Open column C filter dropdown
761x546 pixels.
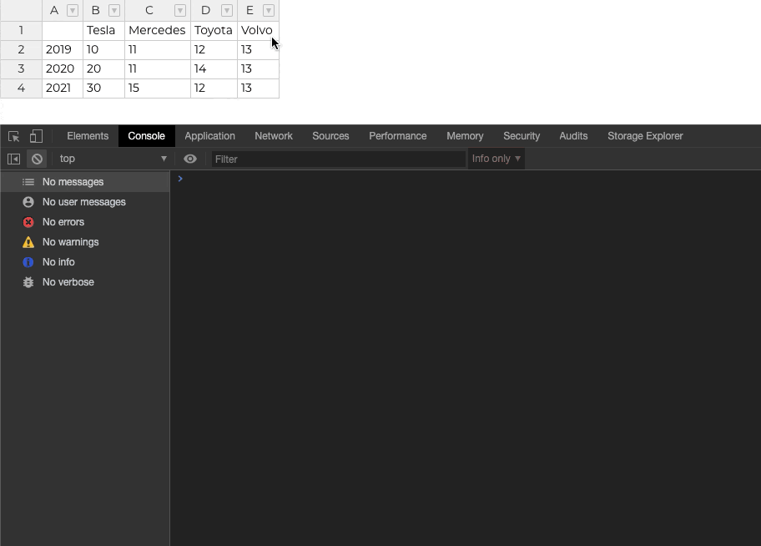coord(180,10)
